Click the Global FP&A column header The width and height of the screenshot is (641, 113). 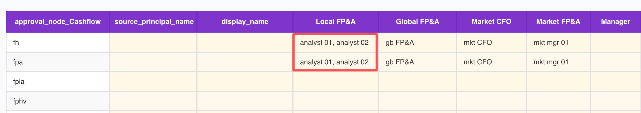pyautogui.click(x=417, y=22)
